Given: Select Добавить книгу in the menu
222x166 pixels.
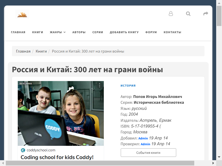Looking at the screenshot, I should point(124,32).
